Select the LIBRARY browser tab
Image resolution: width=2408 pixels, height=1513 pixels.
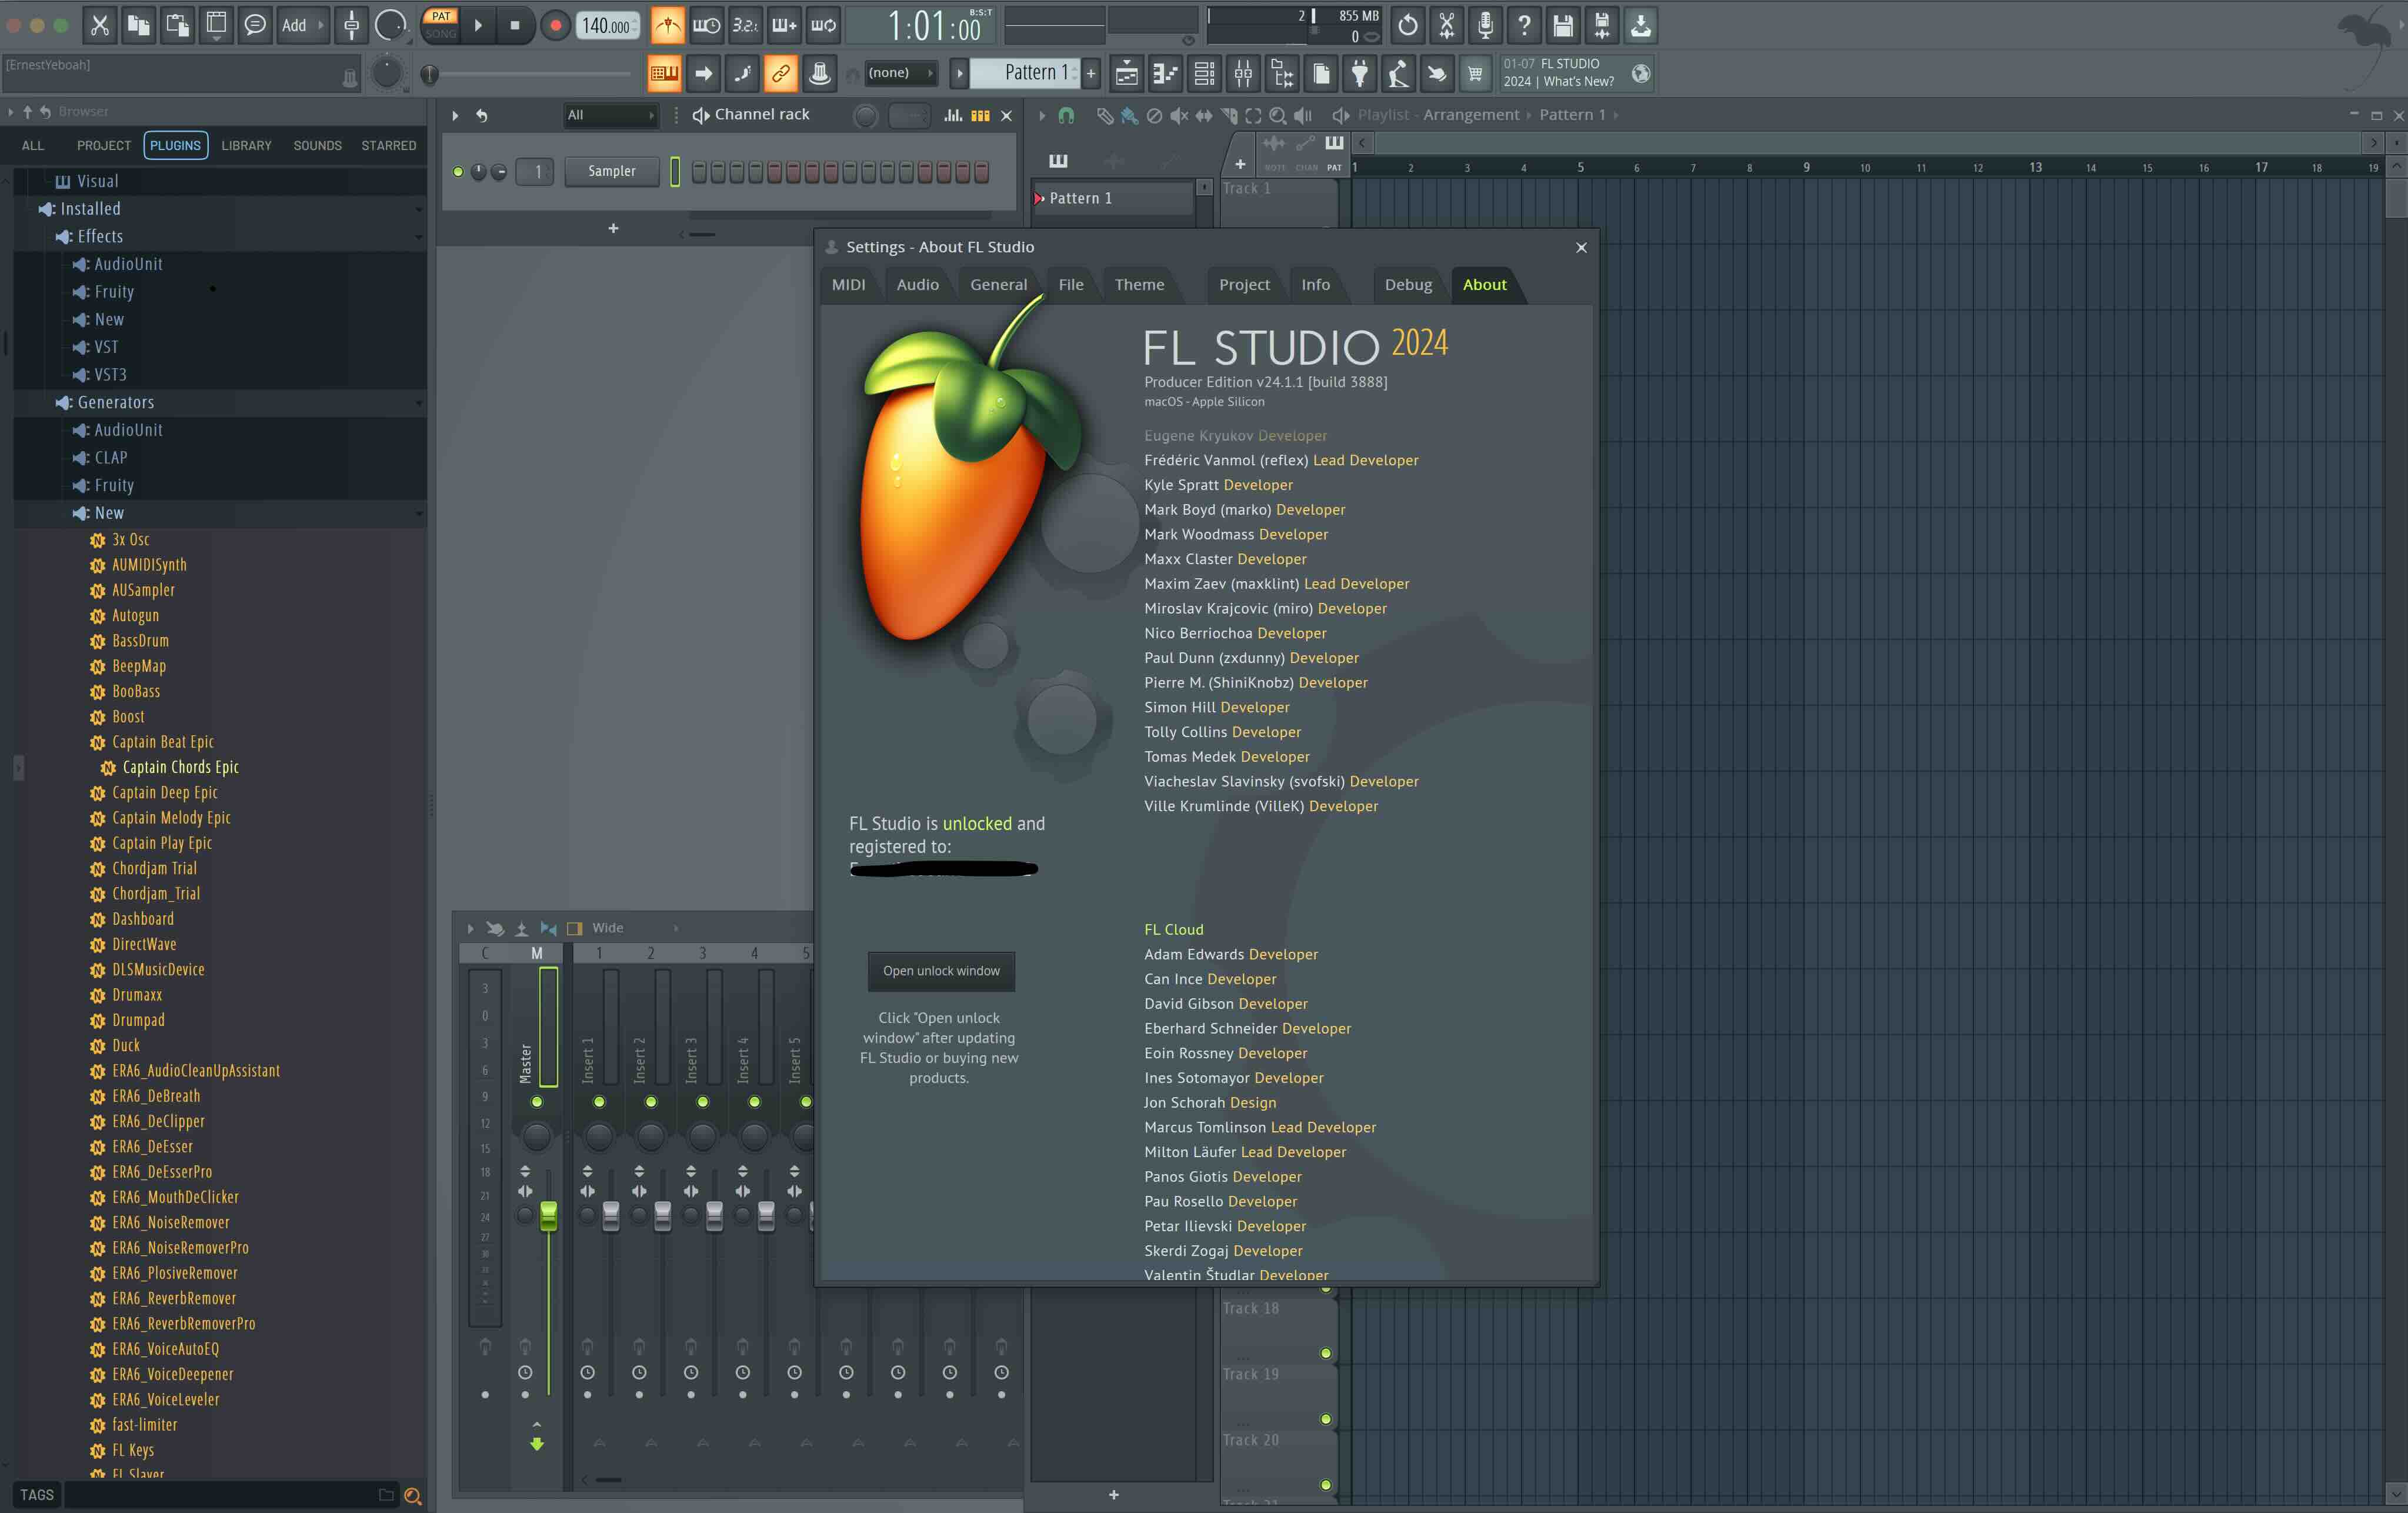coord(246,146)
